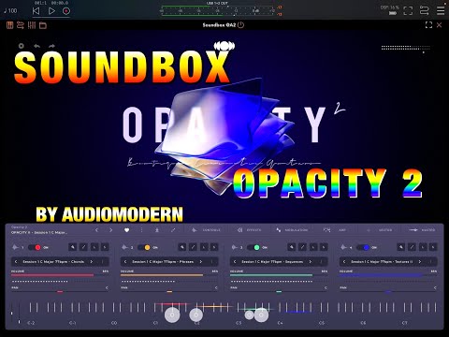Select previous sample for the Sequences layer
The image size is (449, 337).
[235, 261]
